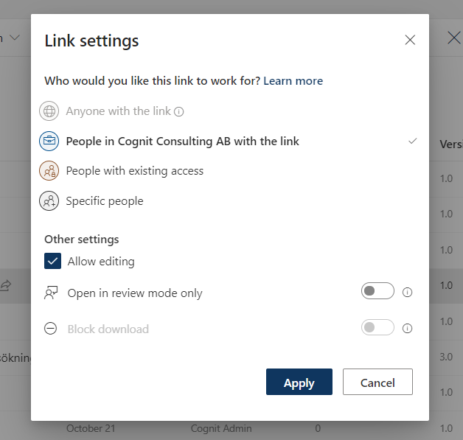Screen dimensions: 463x440
Task: Click the share icon behind the dialog
Action: [x=6, y=285]
